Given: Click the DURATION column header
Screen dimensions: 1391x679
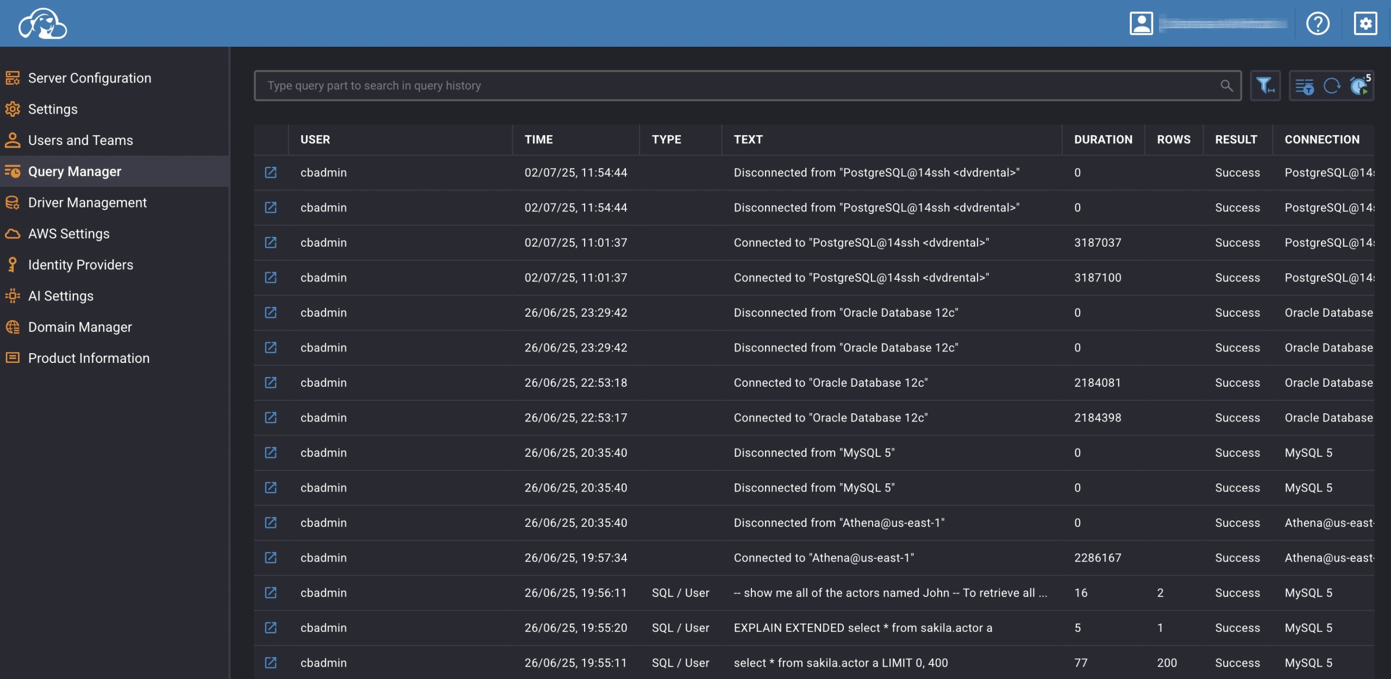Looking at the screenshot, I should (x=1103, y=140).
